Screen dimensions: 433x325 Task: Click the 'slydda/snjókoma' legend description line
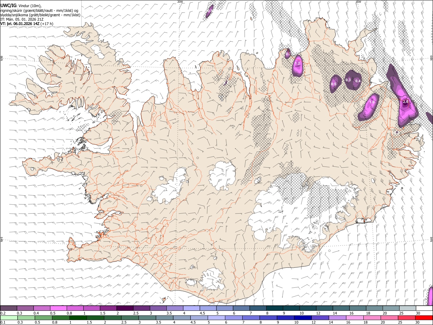coord(40,15)
